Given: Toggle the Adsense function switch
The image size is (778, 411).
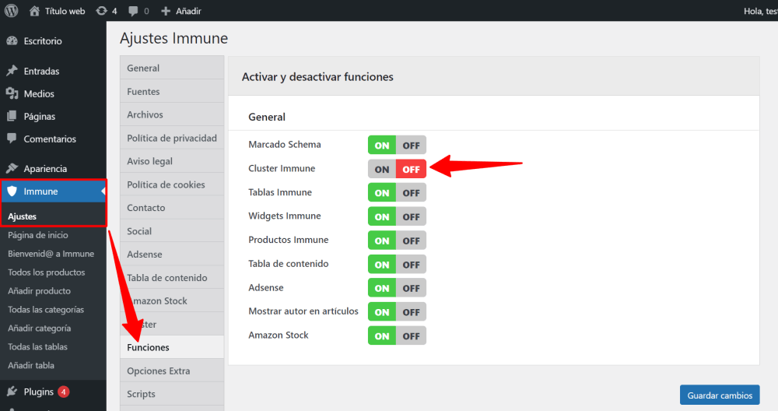Looking at the screenshot, I should click(397, 288).
